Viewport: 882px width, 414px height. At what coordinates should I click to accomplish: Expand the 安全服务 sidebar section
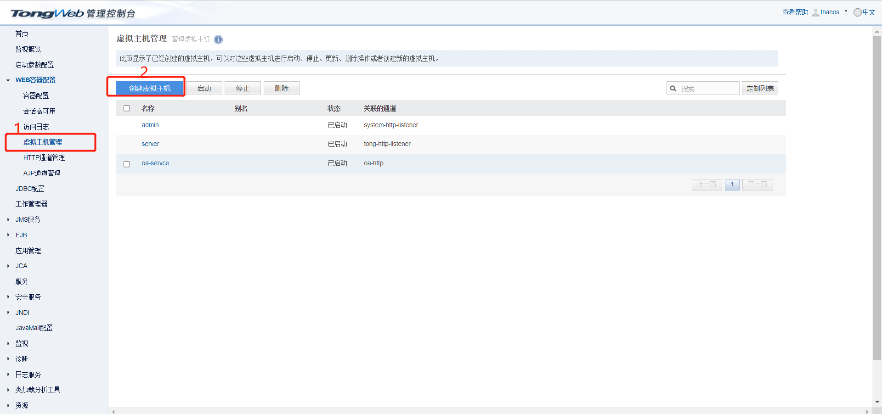click(8, 297)
